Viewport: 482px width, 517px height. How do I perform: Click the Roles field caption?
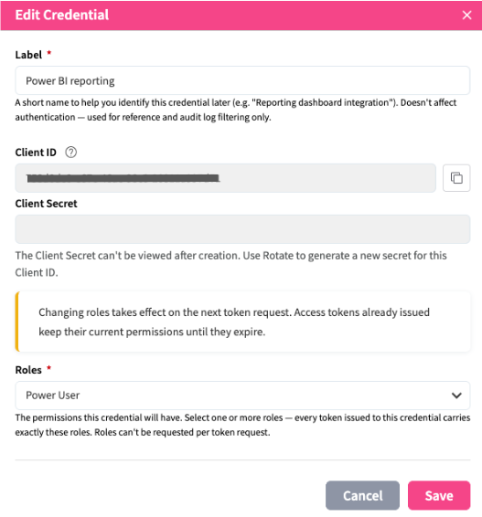tap(28, 370)
